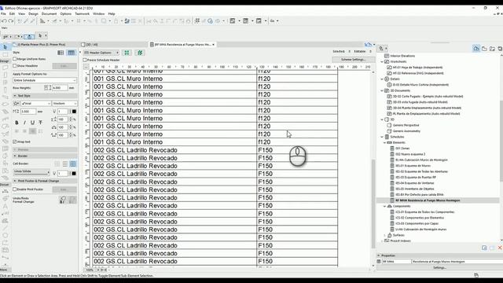The height and width of the screenshot is (283, 503).
Task: Open the Entire Schedule format dropdown
Action: (45, 80)
